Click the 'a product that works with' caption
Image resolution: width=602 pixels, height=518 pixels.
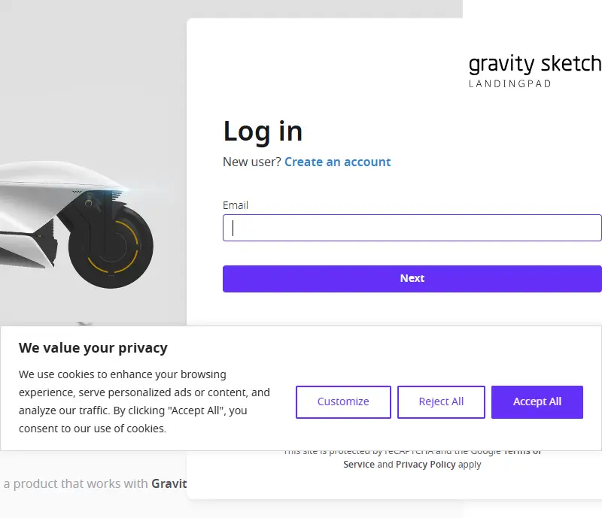coord(76,483)
